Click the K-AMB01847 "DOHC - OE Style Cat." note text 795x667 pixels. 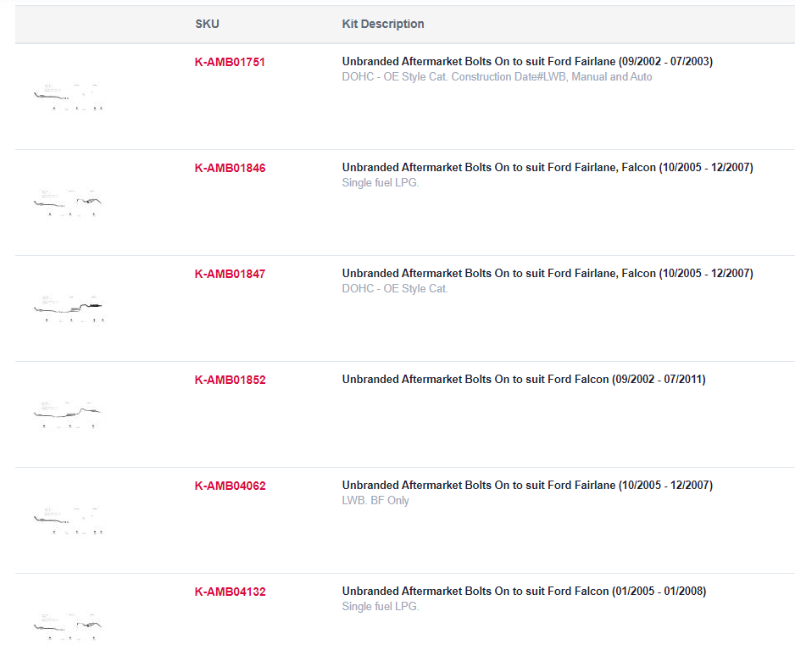[395, 288]
